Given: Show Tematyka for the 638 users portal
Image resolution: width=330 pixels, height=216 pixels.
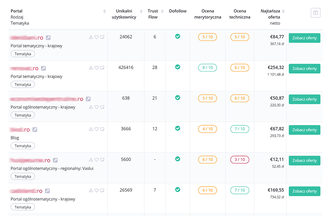Looking at the screenshot, I should pos(23,115).
